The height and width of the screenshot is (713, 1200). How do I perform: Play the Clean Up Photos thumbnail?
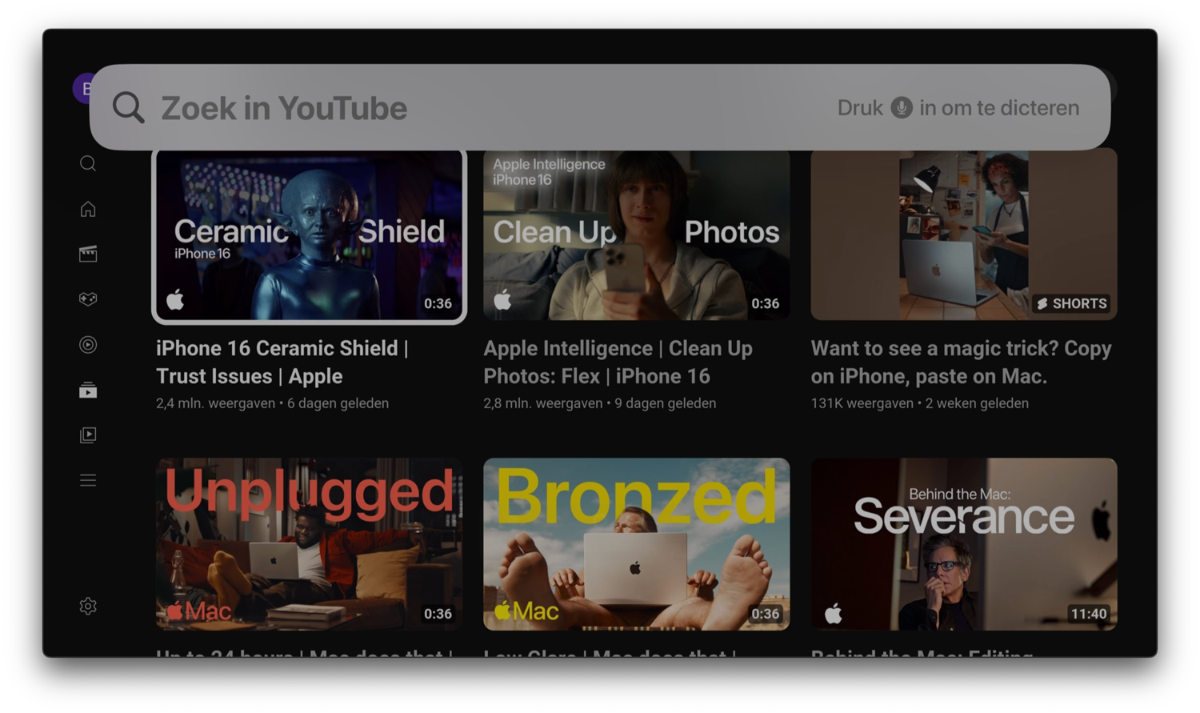tap(636, 234)
